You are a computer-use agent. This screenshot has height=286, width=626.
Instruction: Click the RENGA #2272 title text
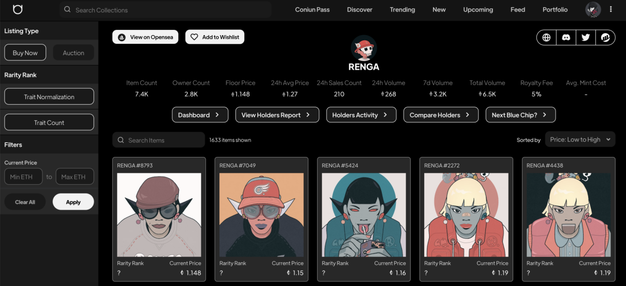(x=442, y=166)
